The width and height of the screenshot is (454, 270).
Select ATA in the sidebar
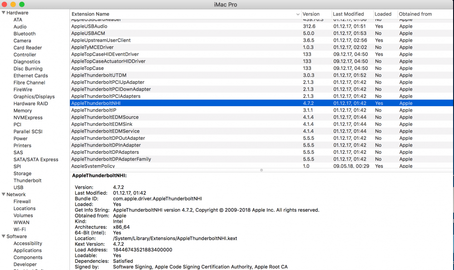pyautogui.click(x=18, y=20)
